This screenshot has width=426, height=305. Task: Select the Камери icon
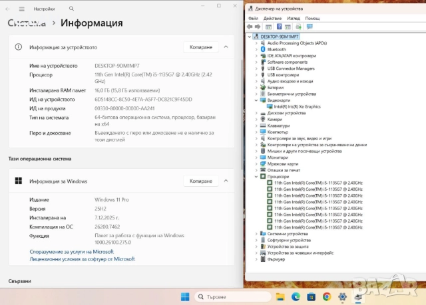263,120
